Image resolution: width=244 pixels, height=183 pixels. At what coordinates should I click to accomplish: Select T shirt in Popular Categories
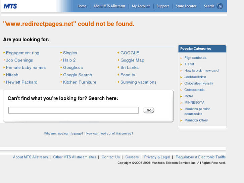tap(189, 64)
